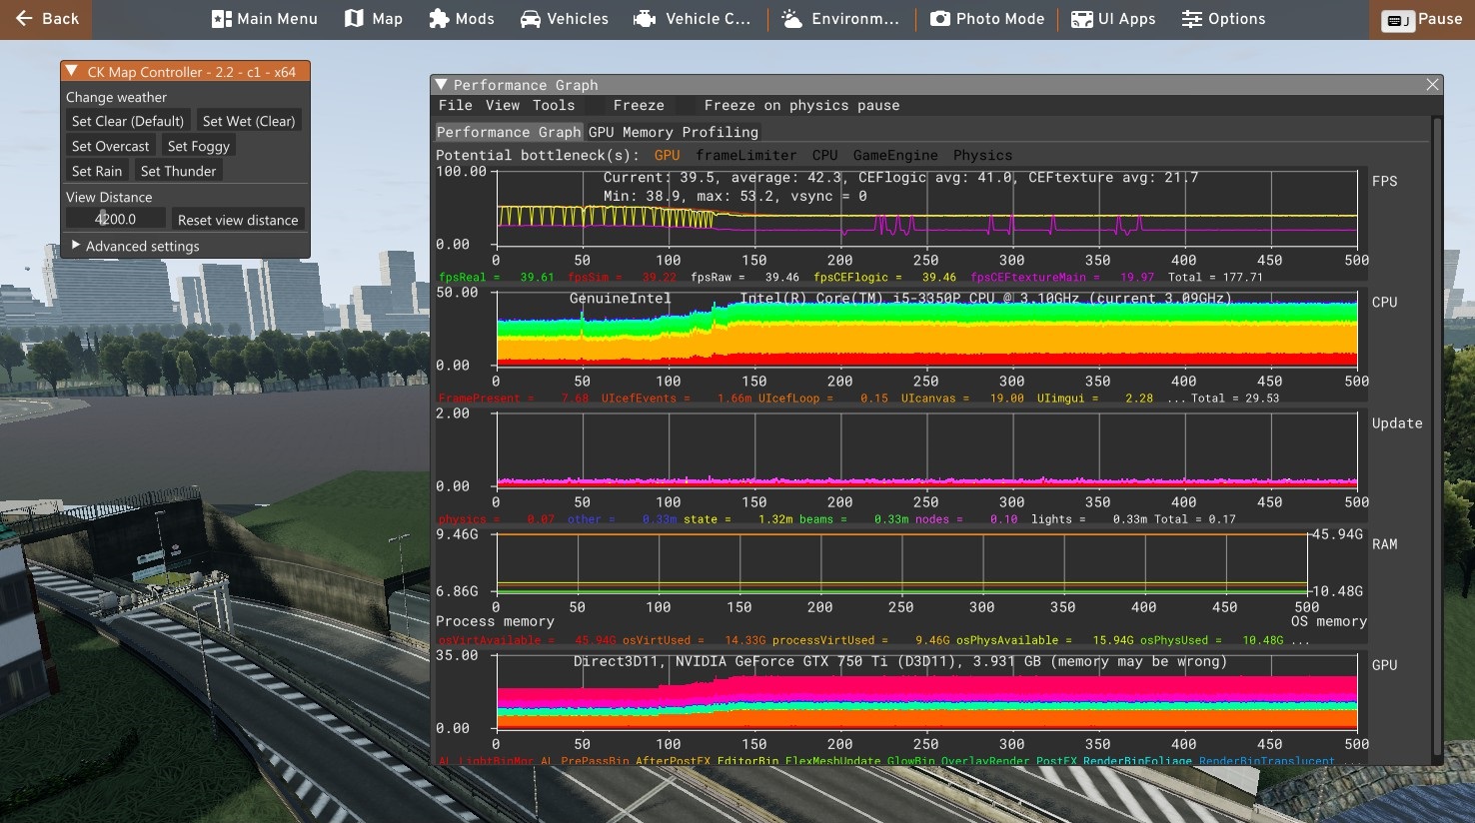Expand Advanced settings section
This screenshot has height=823, width=1475.
click(76, 246)
